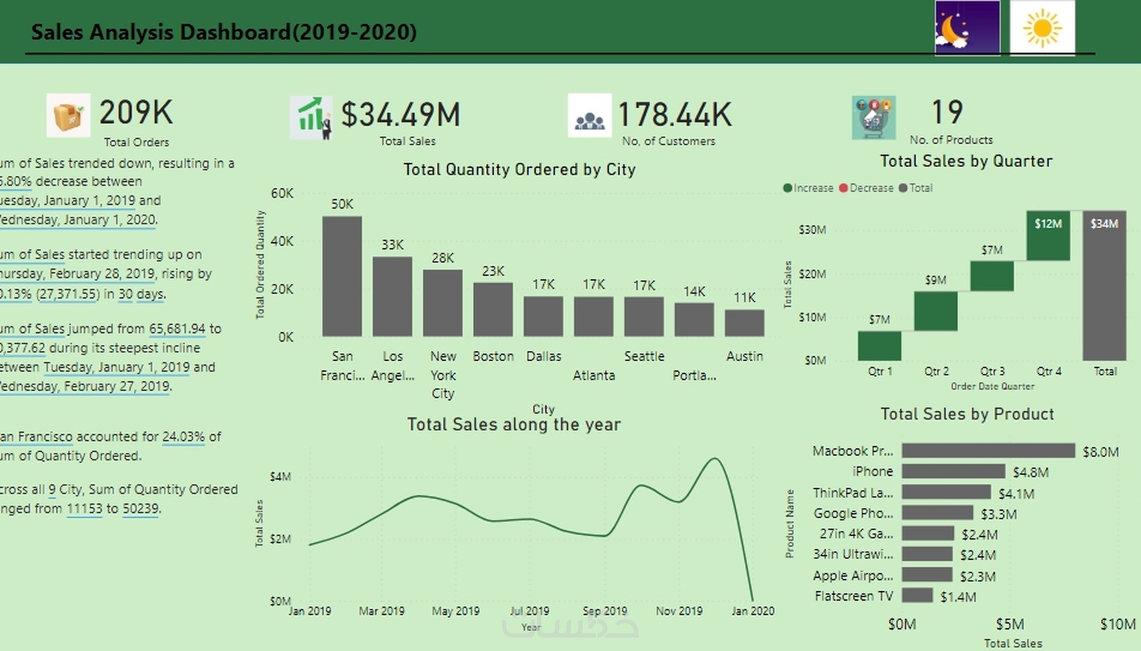Select the Flatscreen TV sales bar

click(x=917, y=596)
